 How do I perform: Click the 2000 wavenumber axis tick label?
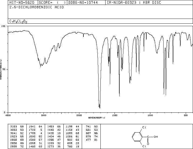(x=79, y=115)
